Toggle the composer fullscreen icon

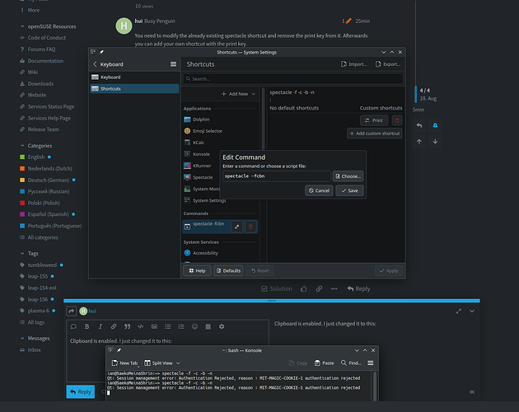[x=458, y=311]
